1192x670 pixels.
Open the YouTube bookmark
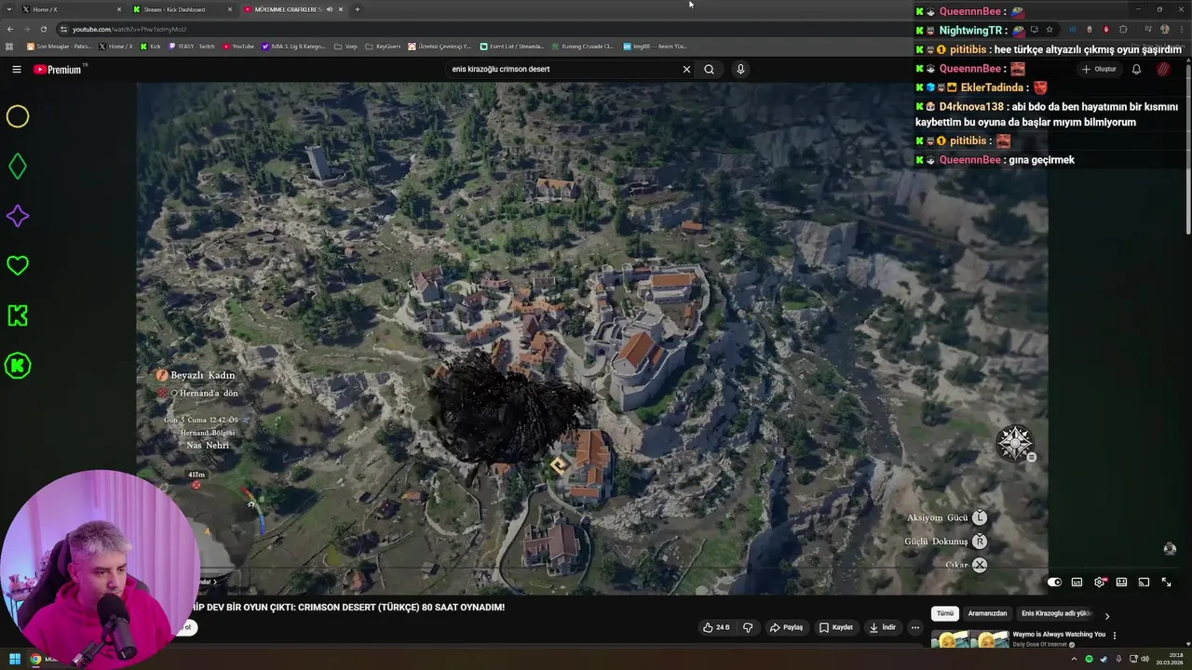coord(238,46)
